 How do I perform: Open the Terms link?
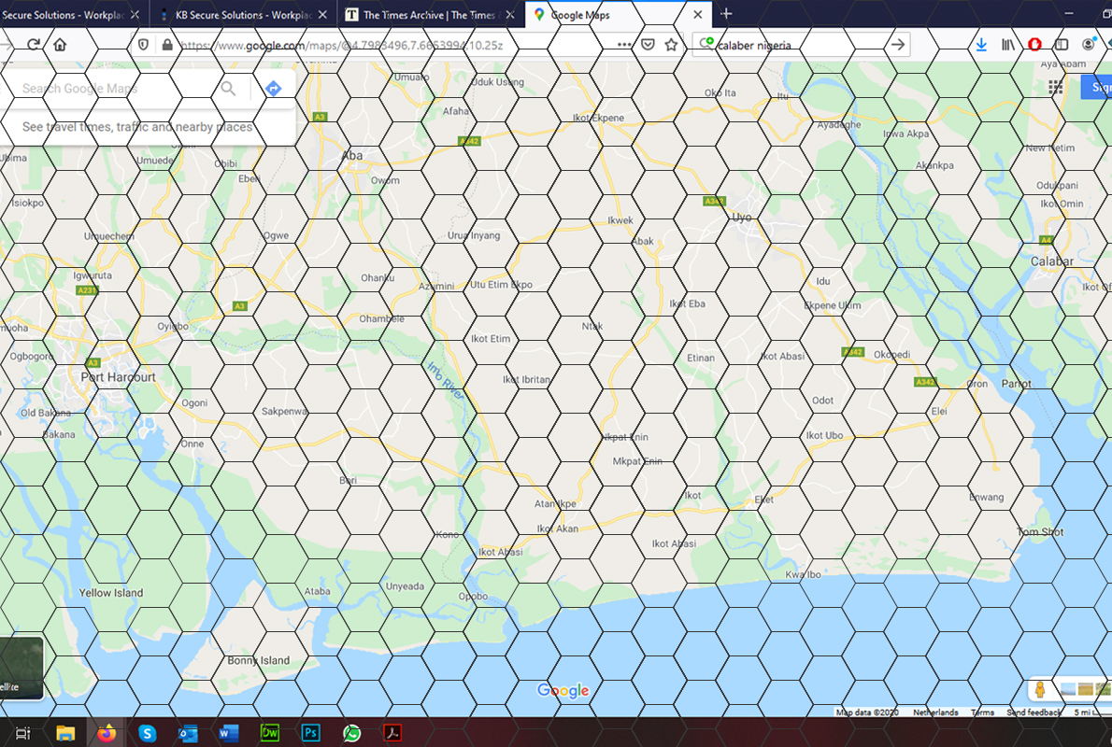tap(982, 712)
